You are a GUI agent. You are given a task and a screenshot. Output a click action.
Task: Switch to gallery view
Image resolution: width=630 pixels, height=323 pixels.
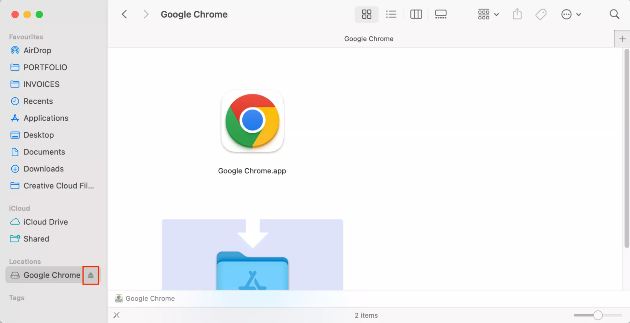pos(441,14)
